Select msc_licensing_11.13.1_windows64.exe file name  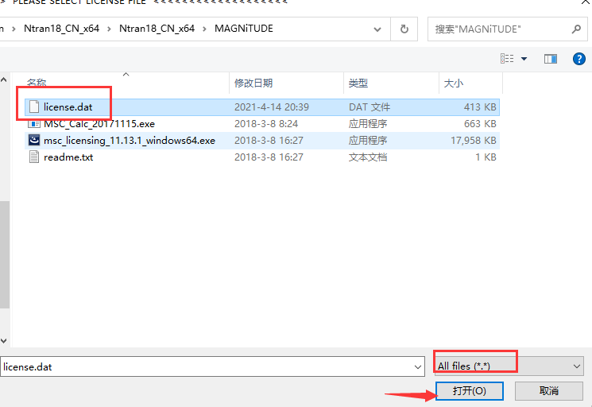[130, 141]
